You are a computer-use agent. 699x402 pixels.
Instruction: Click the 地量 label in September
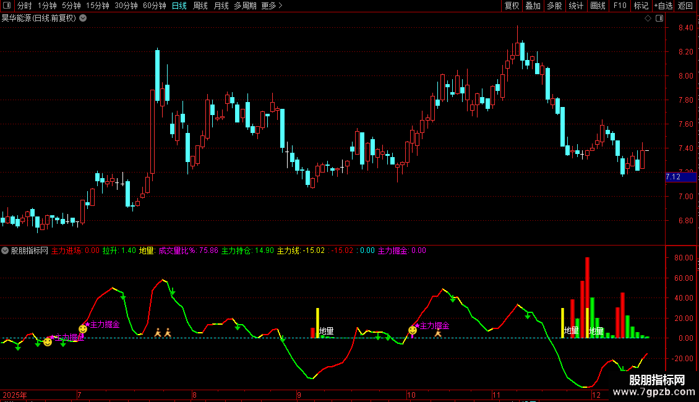click(x=327, y=331)
